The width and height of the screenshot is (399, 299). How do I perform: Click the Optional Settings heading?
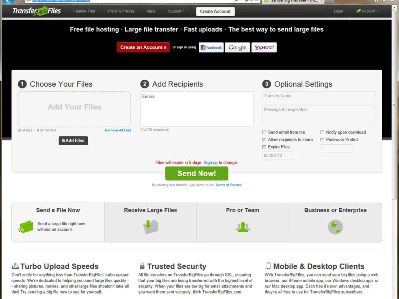tap(303, 84)
